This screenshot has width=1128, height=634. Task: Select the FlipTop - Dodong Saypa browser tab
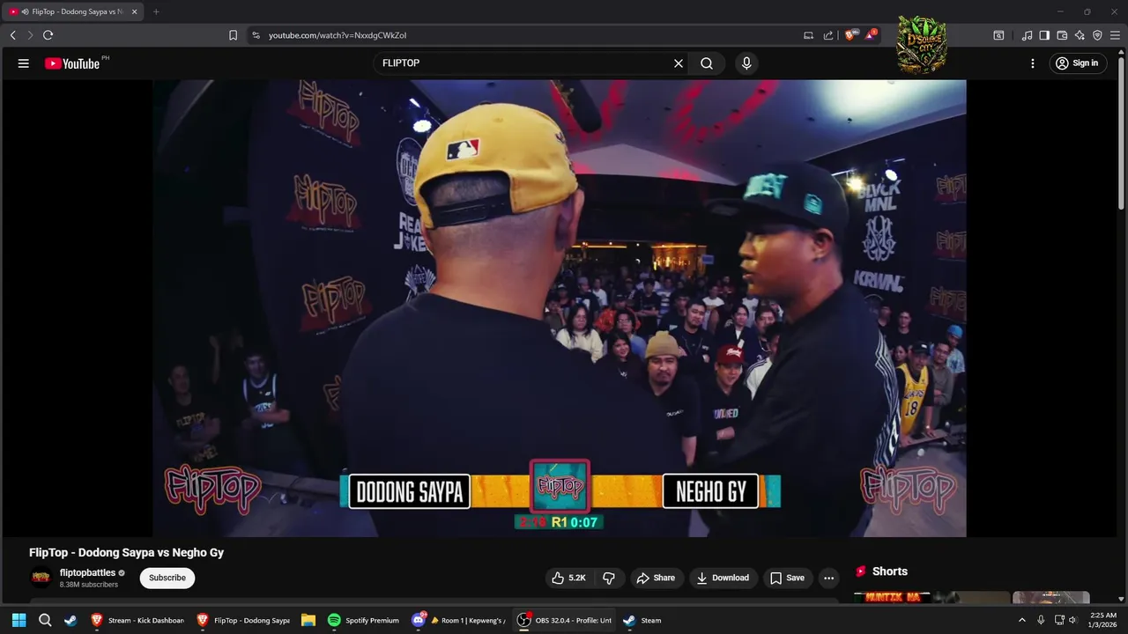click(x=73, y=12)
